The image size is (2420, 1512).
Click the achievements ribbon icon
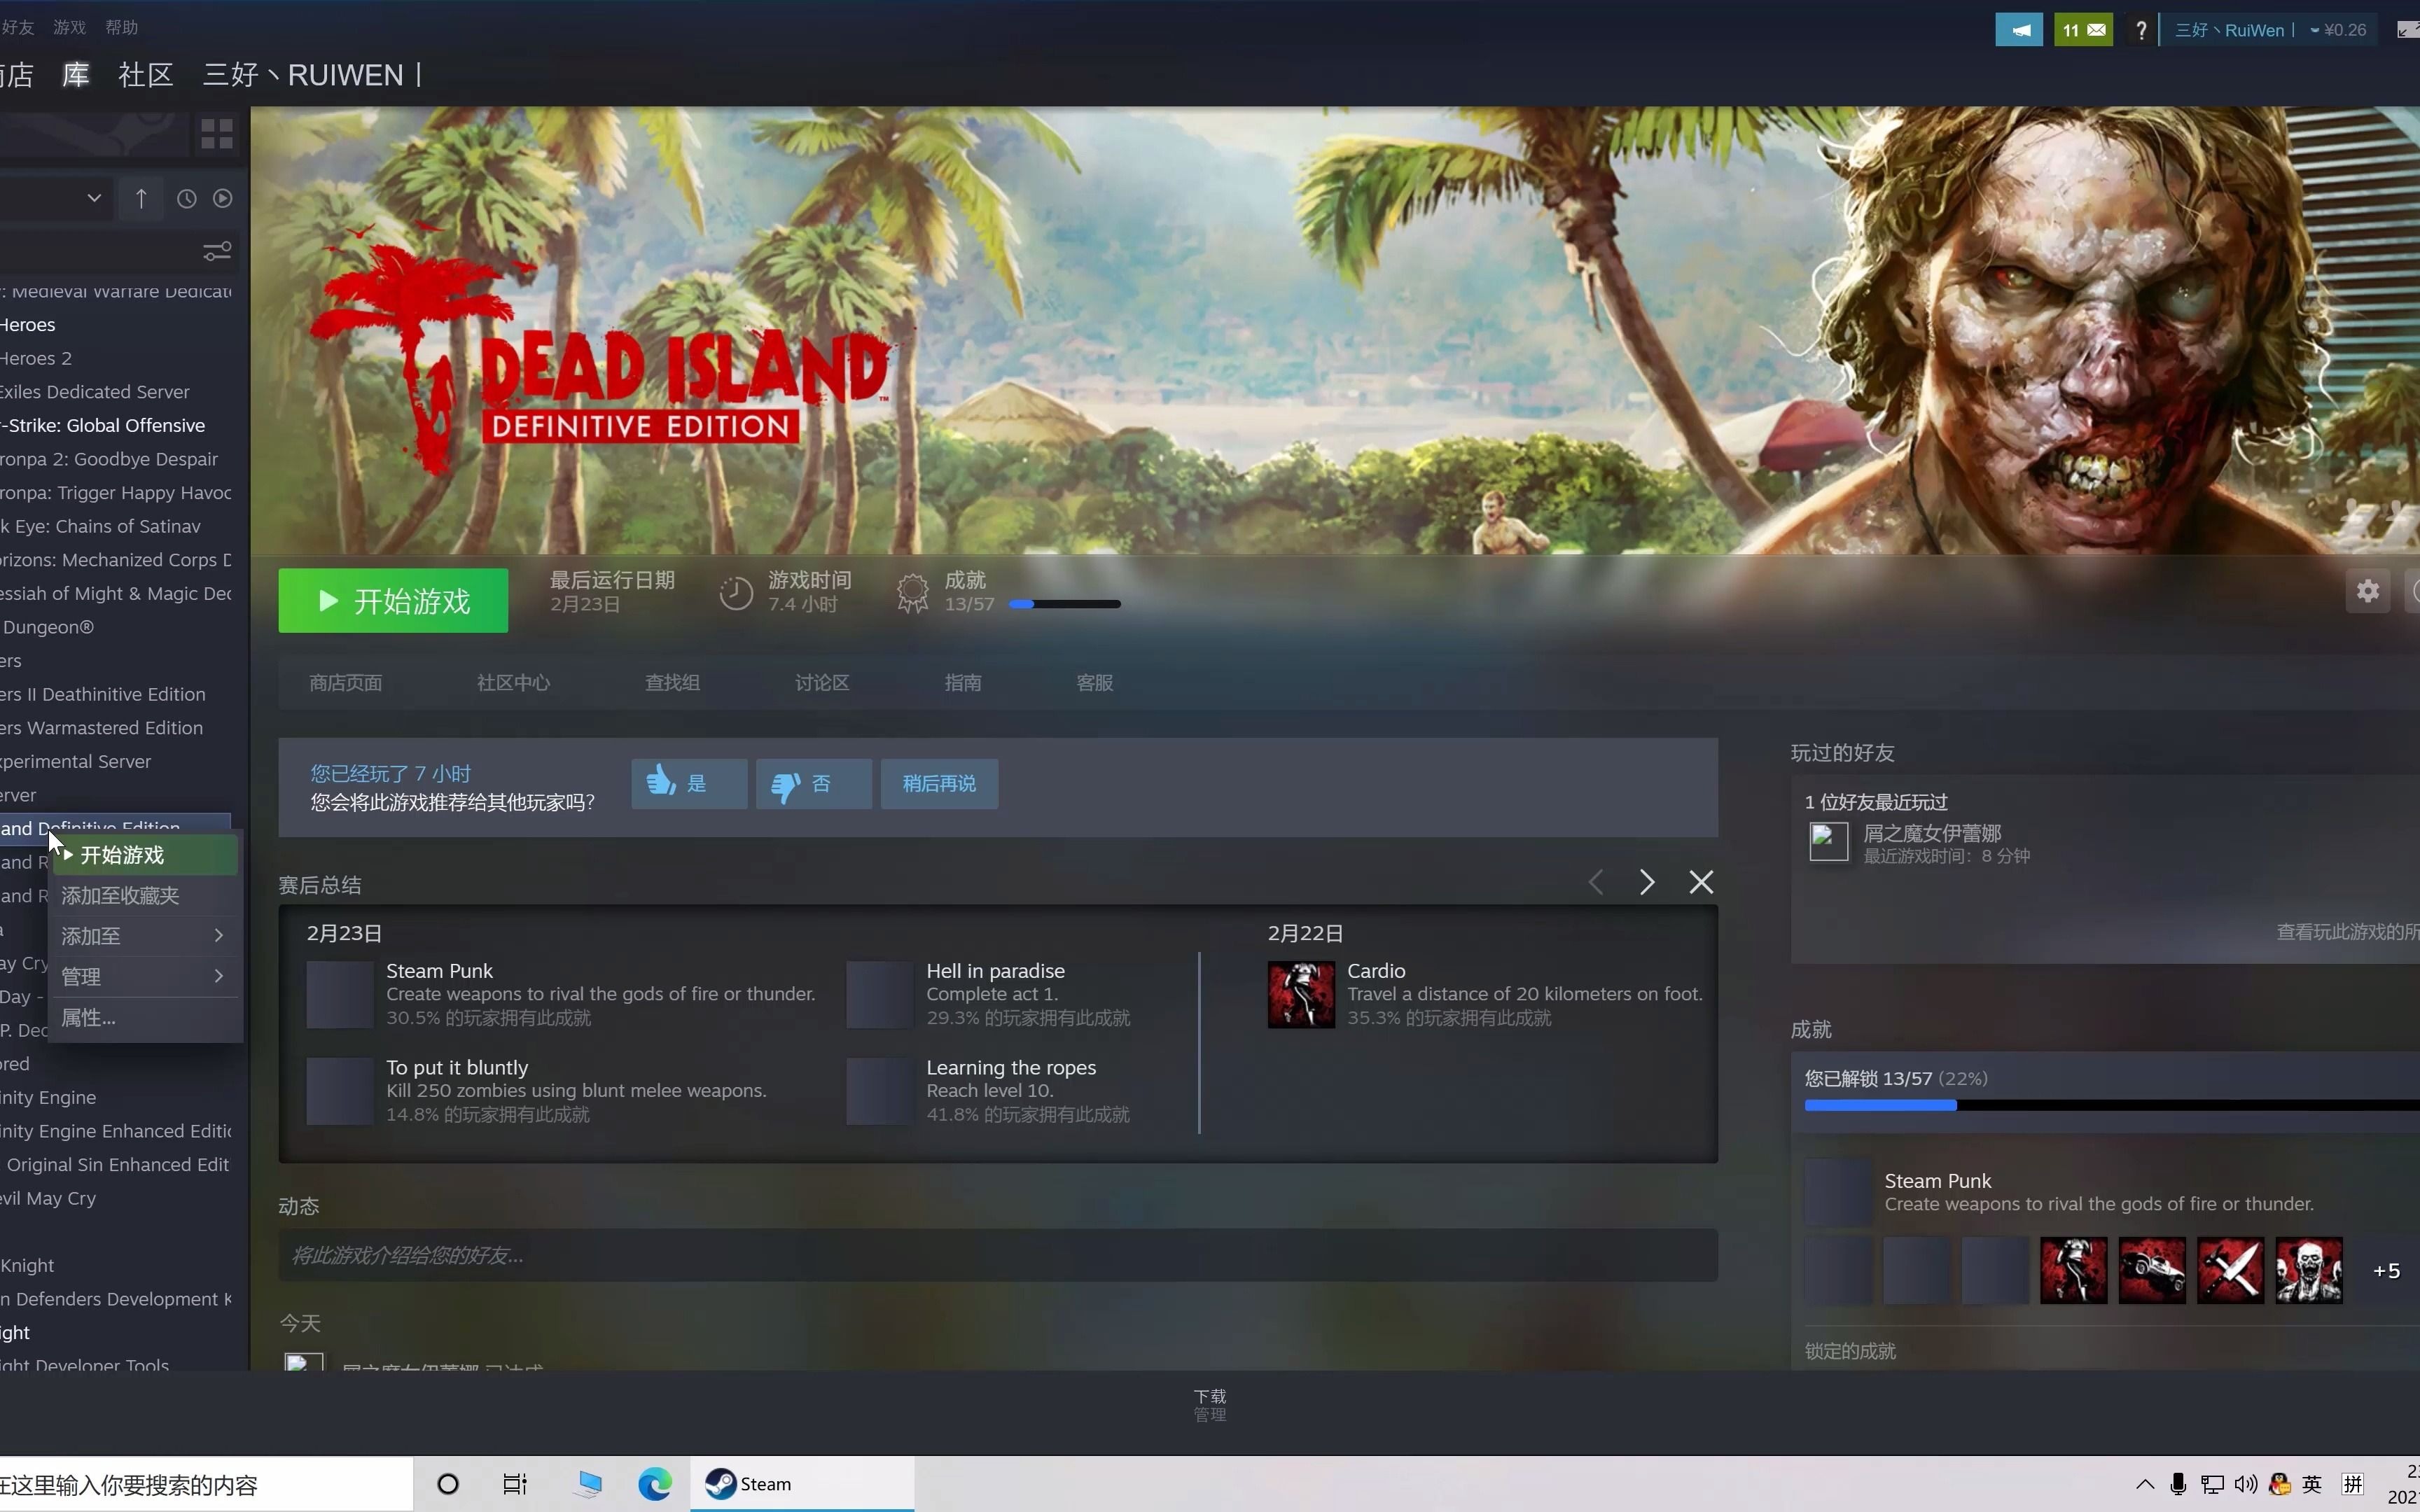[912, 593]
